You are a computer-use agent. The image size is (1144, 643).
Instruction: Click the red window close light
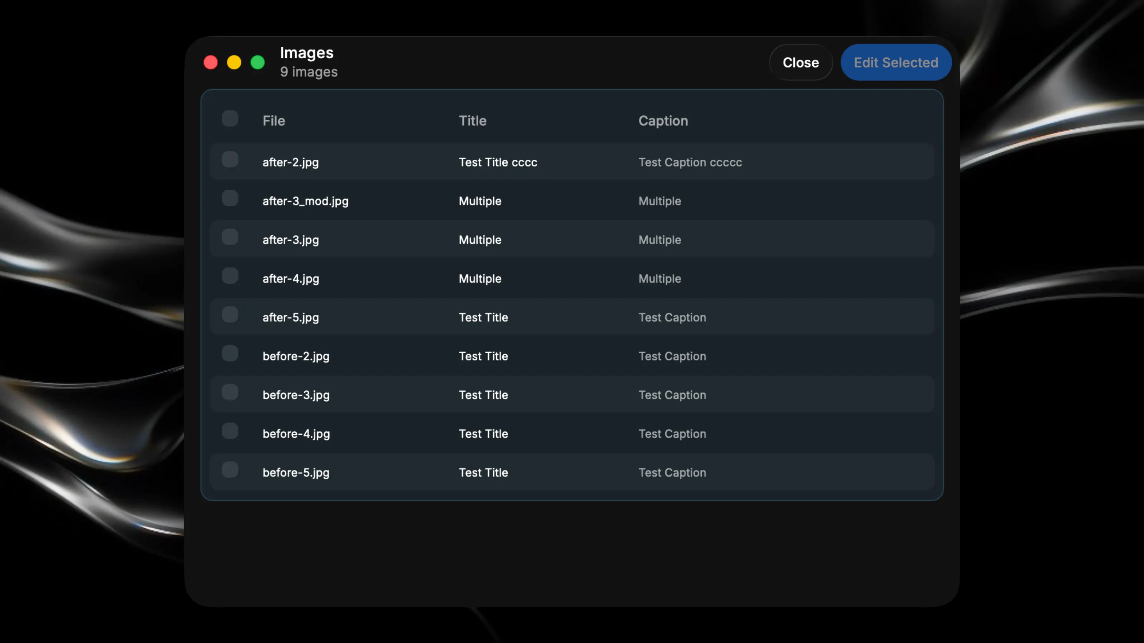(x=211, y=63)
